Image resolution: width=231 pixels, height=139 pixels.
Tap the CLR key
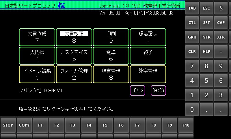192,52
